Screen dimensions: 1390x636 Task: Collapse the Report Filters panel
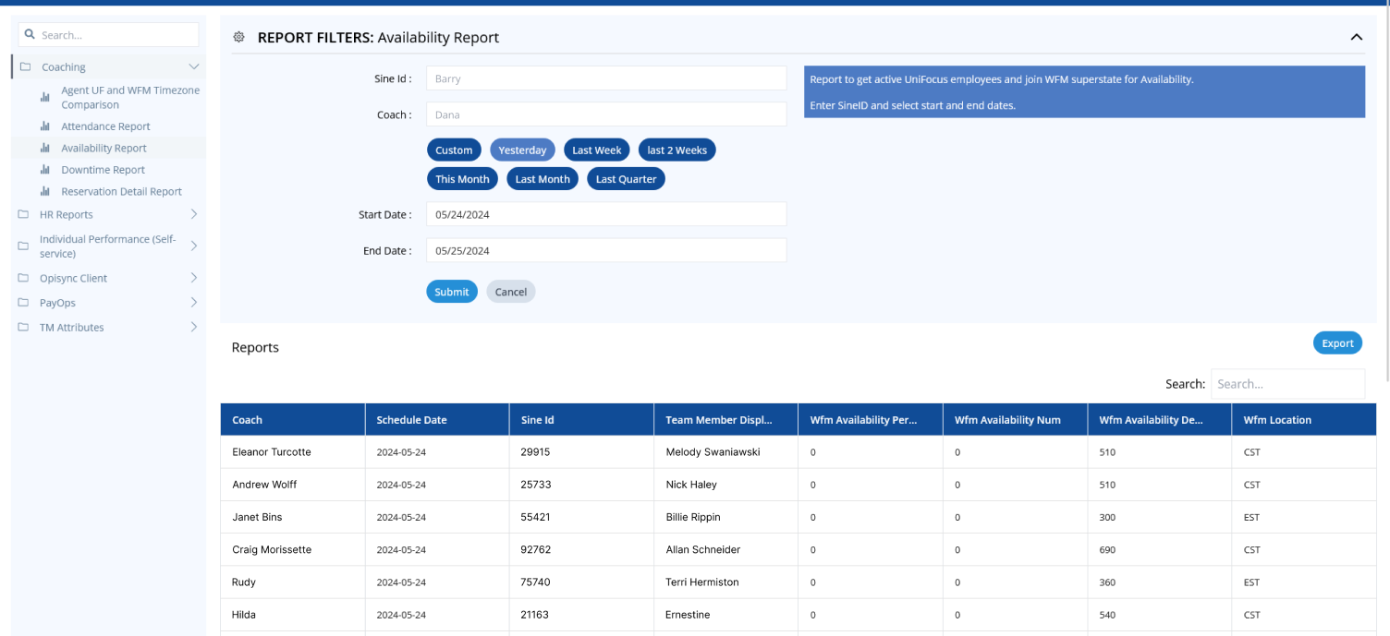point(1356,38)
